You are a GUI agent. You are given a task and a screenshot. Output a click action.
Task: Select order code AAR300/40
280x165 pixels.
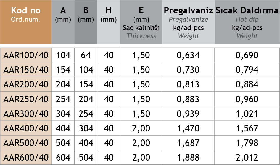[26, 114]
